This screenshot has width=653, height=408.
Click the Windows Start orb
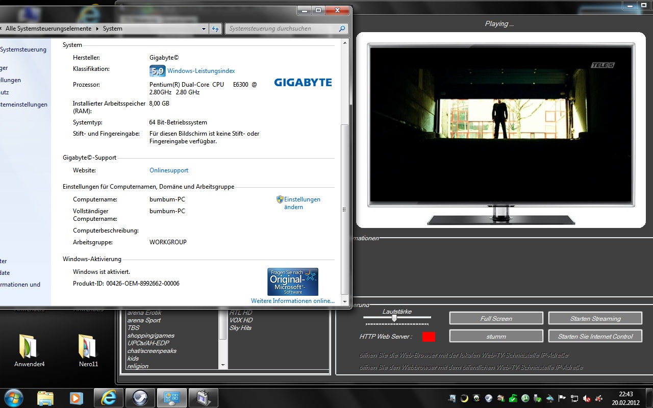click(x=13, y=397)
